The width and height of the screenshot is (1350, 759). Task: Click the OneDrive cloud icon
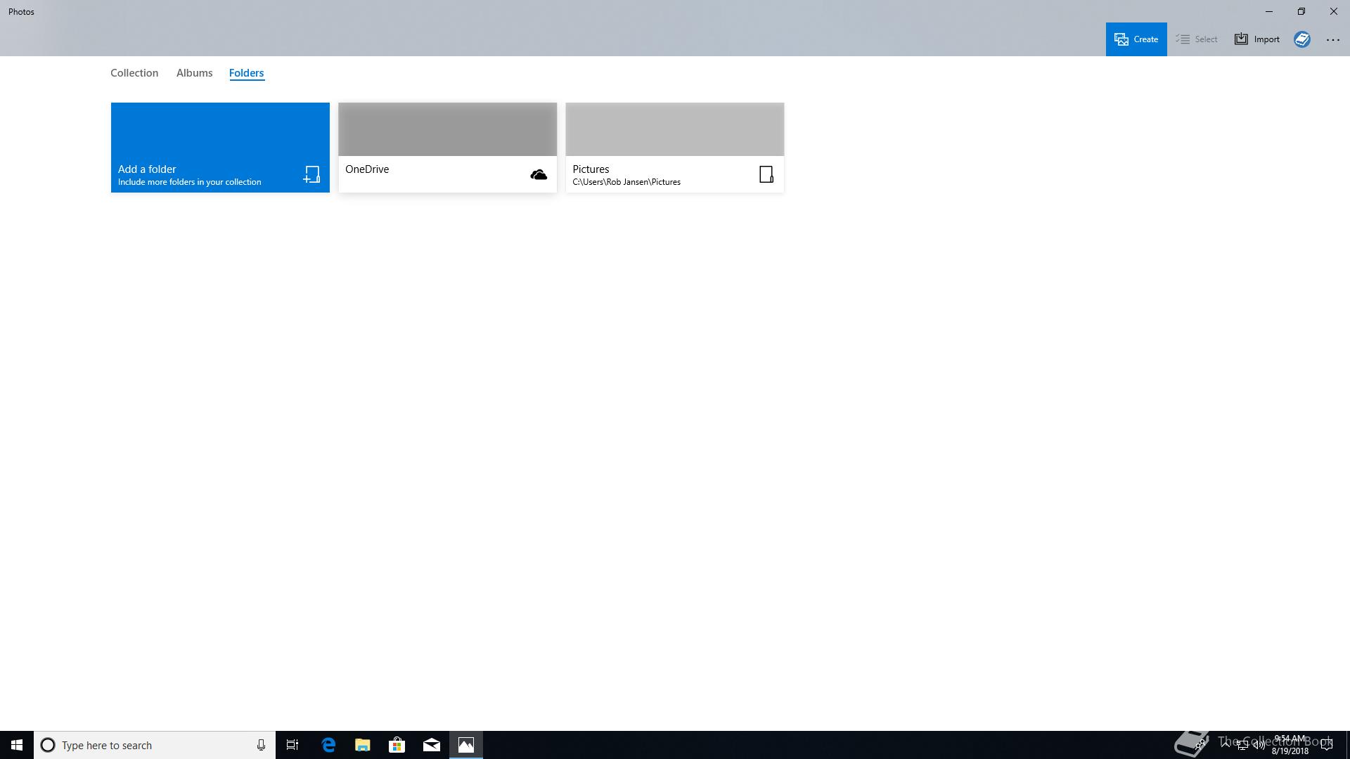coord(539,174)
